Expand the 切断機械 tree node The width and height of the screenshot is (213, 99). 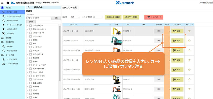(27, 94)
